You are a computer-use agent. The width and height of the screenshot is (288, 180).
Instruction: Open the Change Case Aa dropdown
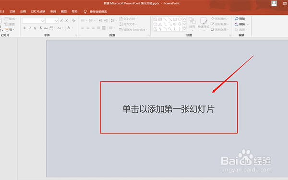[x=60, y=28]
